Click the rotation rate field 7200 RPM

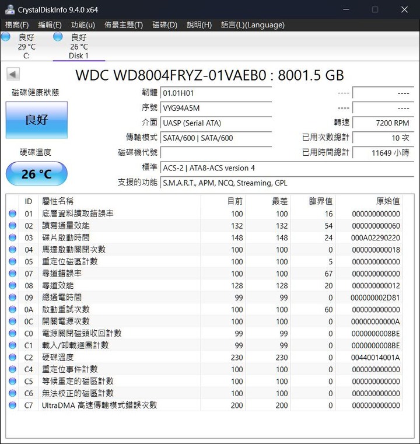pyautogui.click(x=383, y=123)
